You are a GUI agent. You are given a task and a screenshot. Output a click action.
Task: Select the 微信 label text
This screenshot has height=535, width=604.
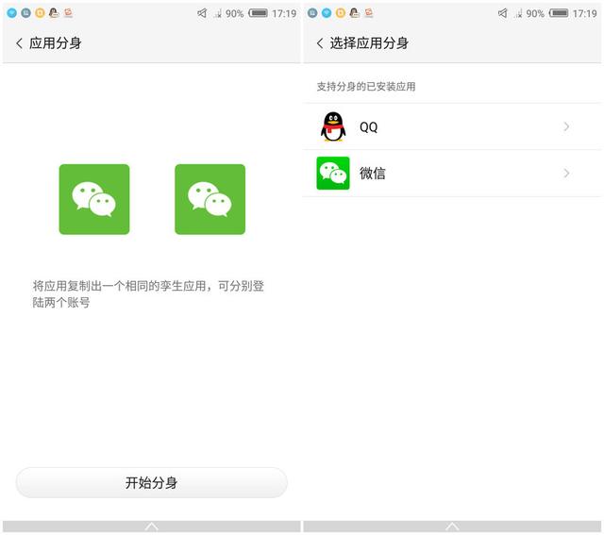click(373, 174)
